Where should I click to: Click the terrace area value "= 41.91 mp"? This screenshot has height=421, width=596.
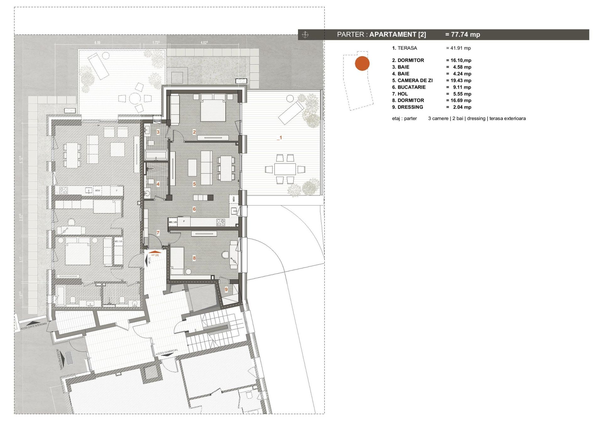pos(458,48)
